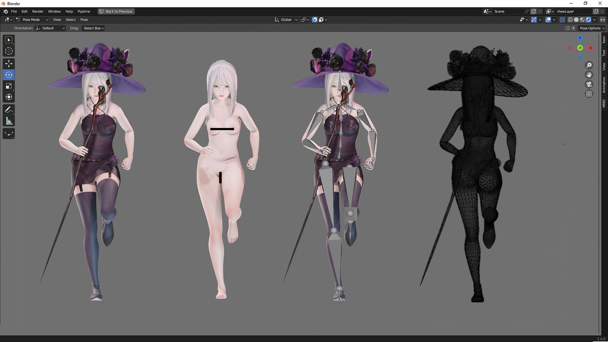This screenshot has height=342, width=608.
Task: Add a new view layer icon
Action: pos(596,11)
